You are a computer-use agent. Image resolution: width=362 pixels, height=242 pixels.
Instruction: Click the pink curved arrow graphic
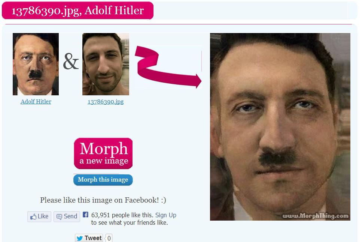tap(168, 67)
